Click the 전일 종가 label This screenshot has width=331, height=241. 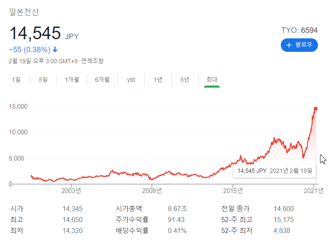tap(235, 209)
